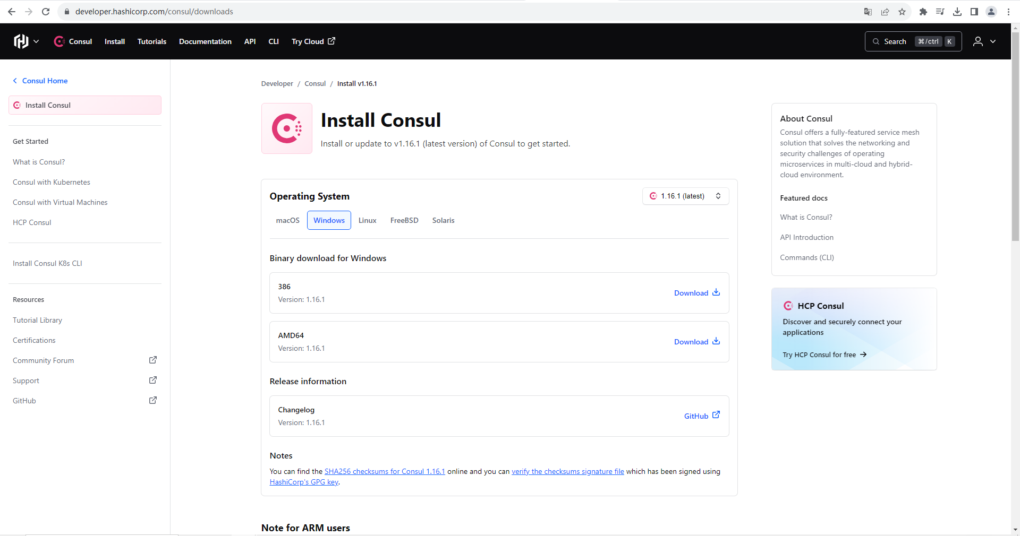The height and width of the screenshot is (536, 1020).
Task: Open the Tutorials nav menu
Action: (x=152, y=41)
